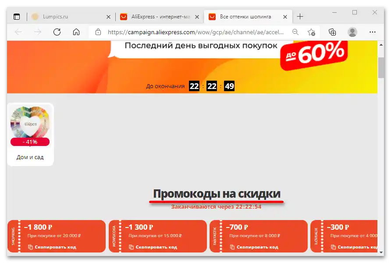
Task: Open Settings and more menu
Action: click(372, 32)
